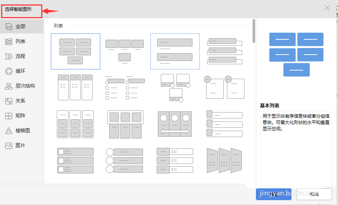Click the 基本列表 description text box

[296, 149]
